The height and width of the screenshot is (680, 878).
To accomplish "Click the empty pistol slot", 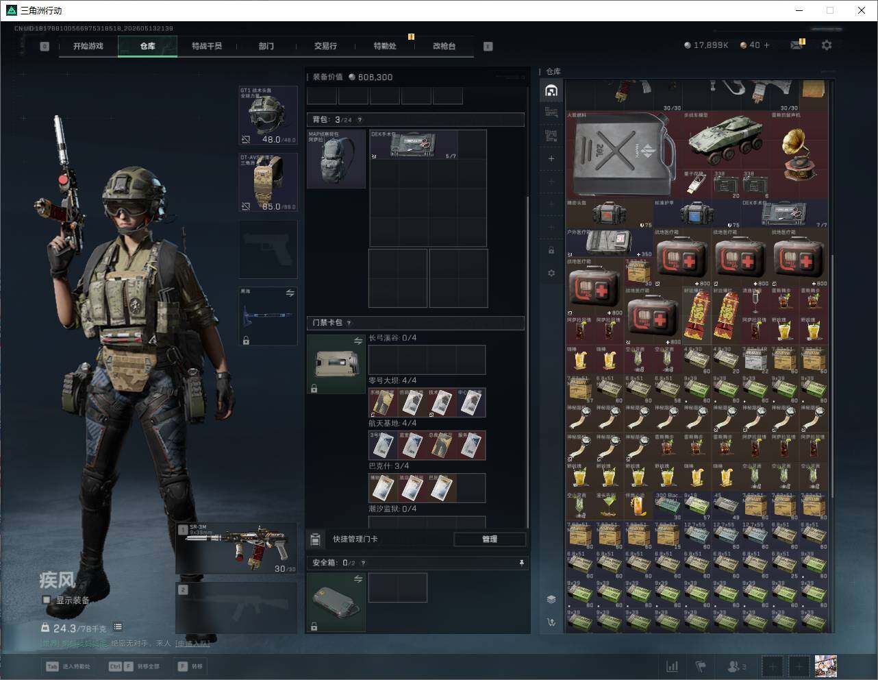I will coord(268,250).
